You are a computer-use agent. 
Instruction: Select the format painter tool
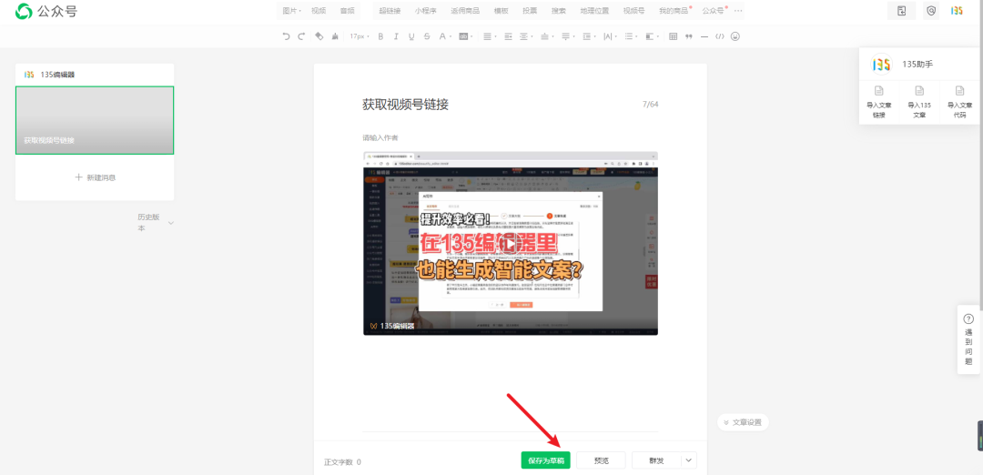coord(319,36)
